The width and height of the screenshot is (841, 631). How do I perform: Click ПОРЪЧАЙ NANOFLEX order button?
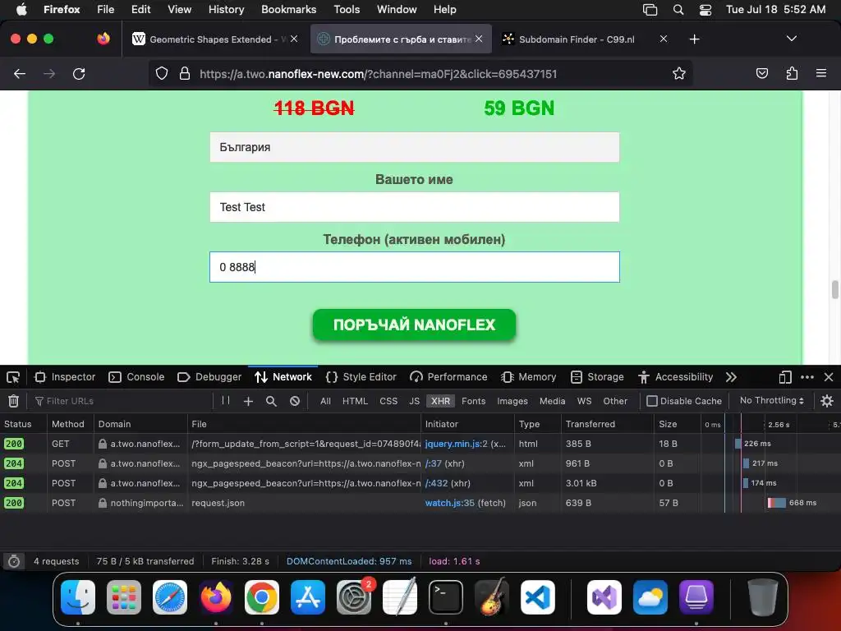(x=414, y=325)
